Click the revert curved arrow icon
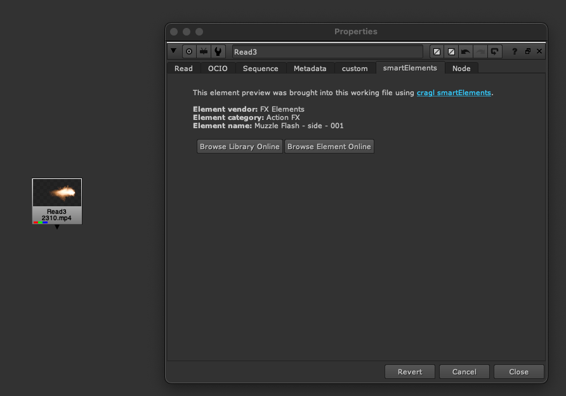Image resolution: width=566 pixels, height=396 pixels. point(495,51)
